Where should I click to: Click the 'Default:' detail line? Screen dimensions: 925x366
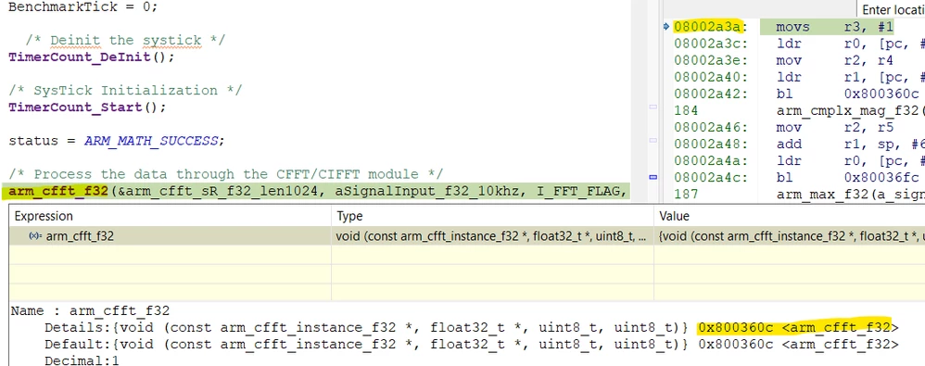(x=472, y=344)
